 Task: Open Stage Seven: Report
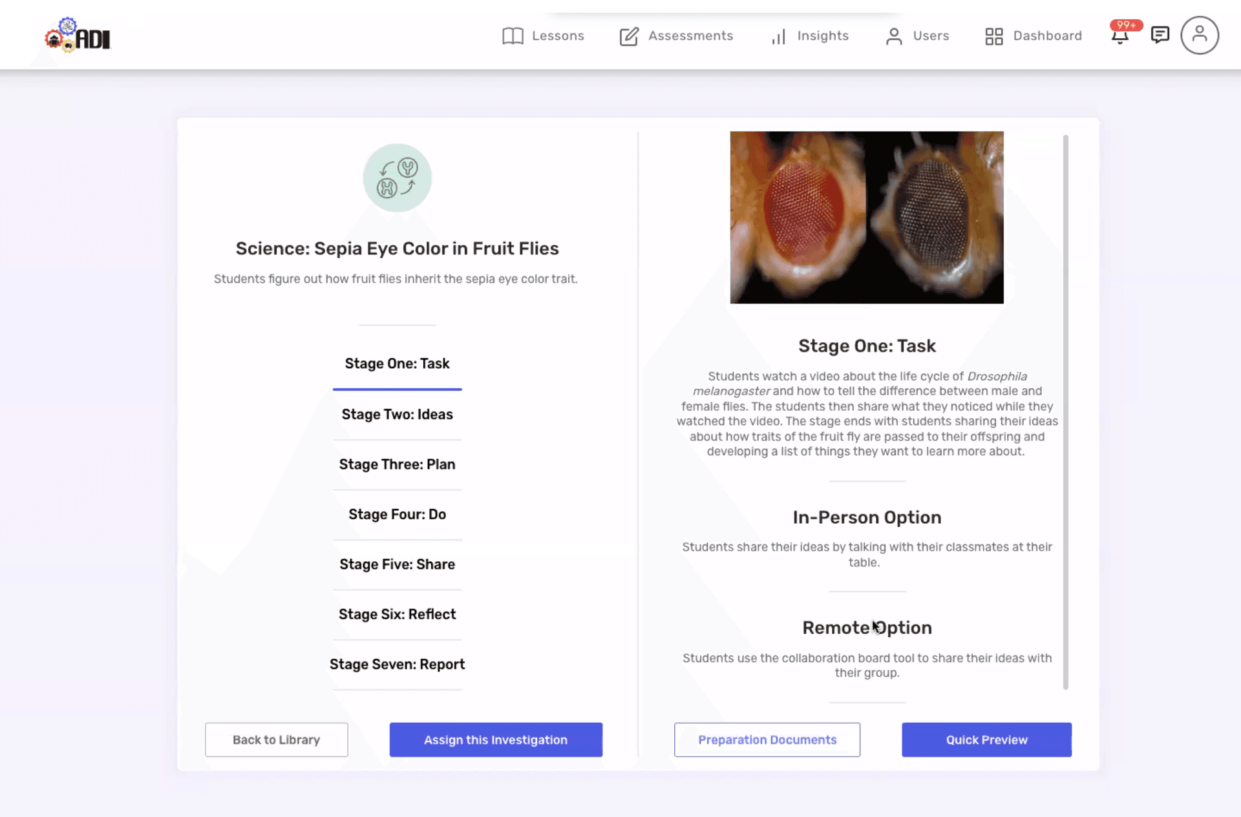tap(397, 664)
